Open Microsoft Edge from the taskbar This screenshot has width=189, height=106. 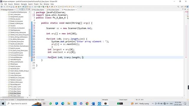(x=63, y=103)
